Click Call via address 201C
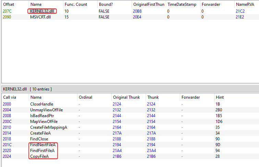259x167 pixels. click(7, 145)
